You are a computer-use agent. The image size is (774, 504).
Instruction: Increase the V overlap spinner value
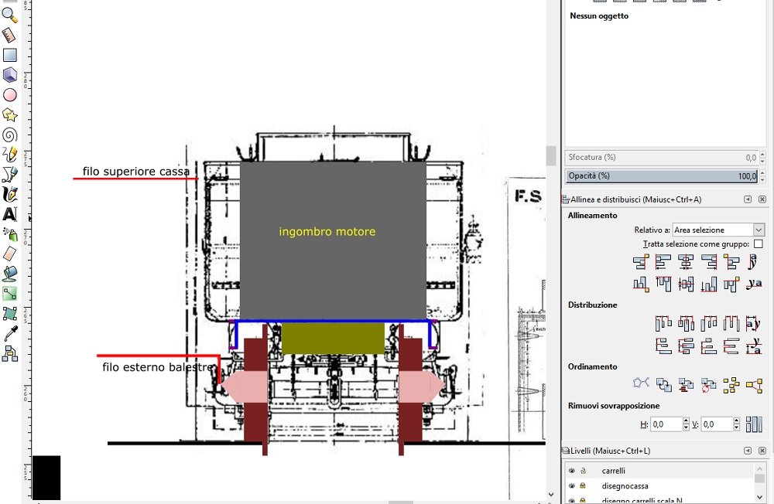[738, 421]
